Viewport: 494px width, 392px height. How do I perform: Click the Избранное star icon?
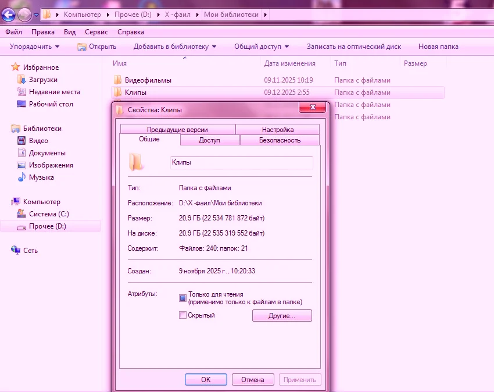point(16,67)
